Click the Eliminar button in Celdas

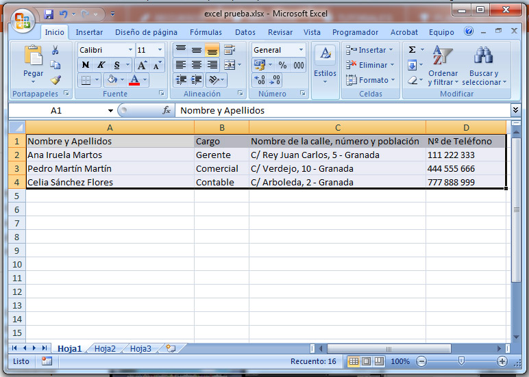(371, 65)
